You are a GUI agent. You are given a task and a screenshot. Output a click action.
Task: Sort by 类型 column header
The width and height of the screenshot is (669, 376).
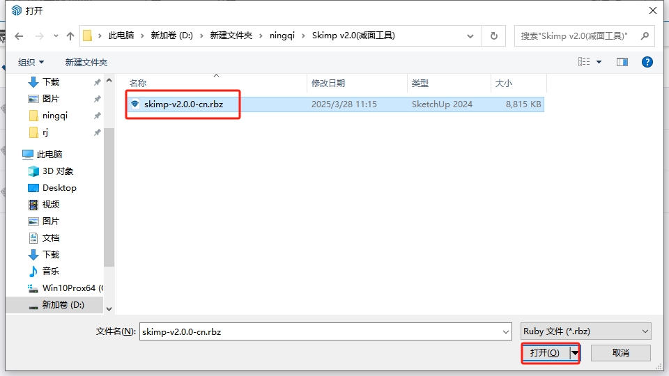point(420,83)
